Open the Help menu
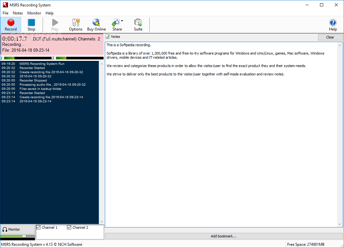 point(49,13)
